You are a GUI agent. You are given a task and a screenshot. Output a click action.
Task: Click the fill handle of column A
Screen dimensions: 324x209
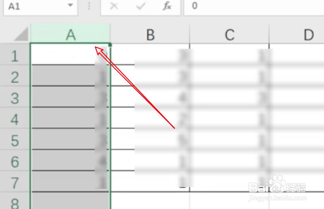(x=110, y=45)
